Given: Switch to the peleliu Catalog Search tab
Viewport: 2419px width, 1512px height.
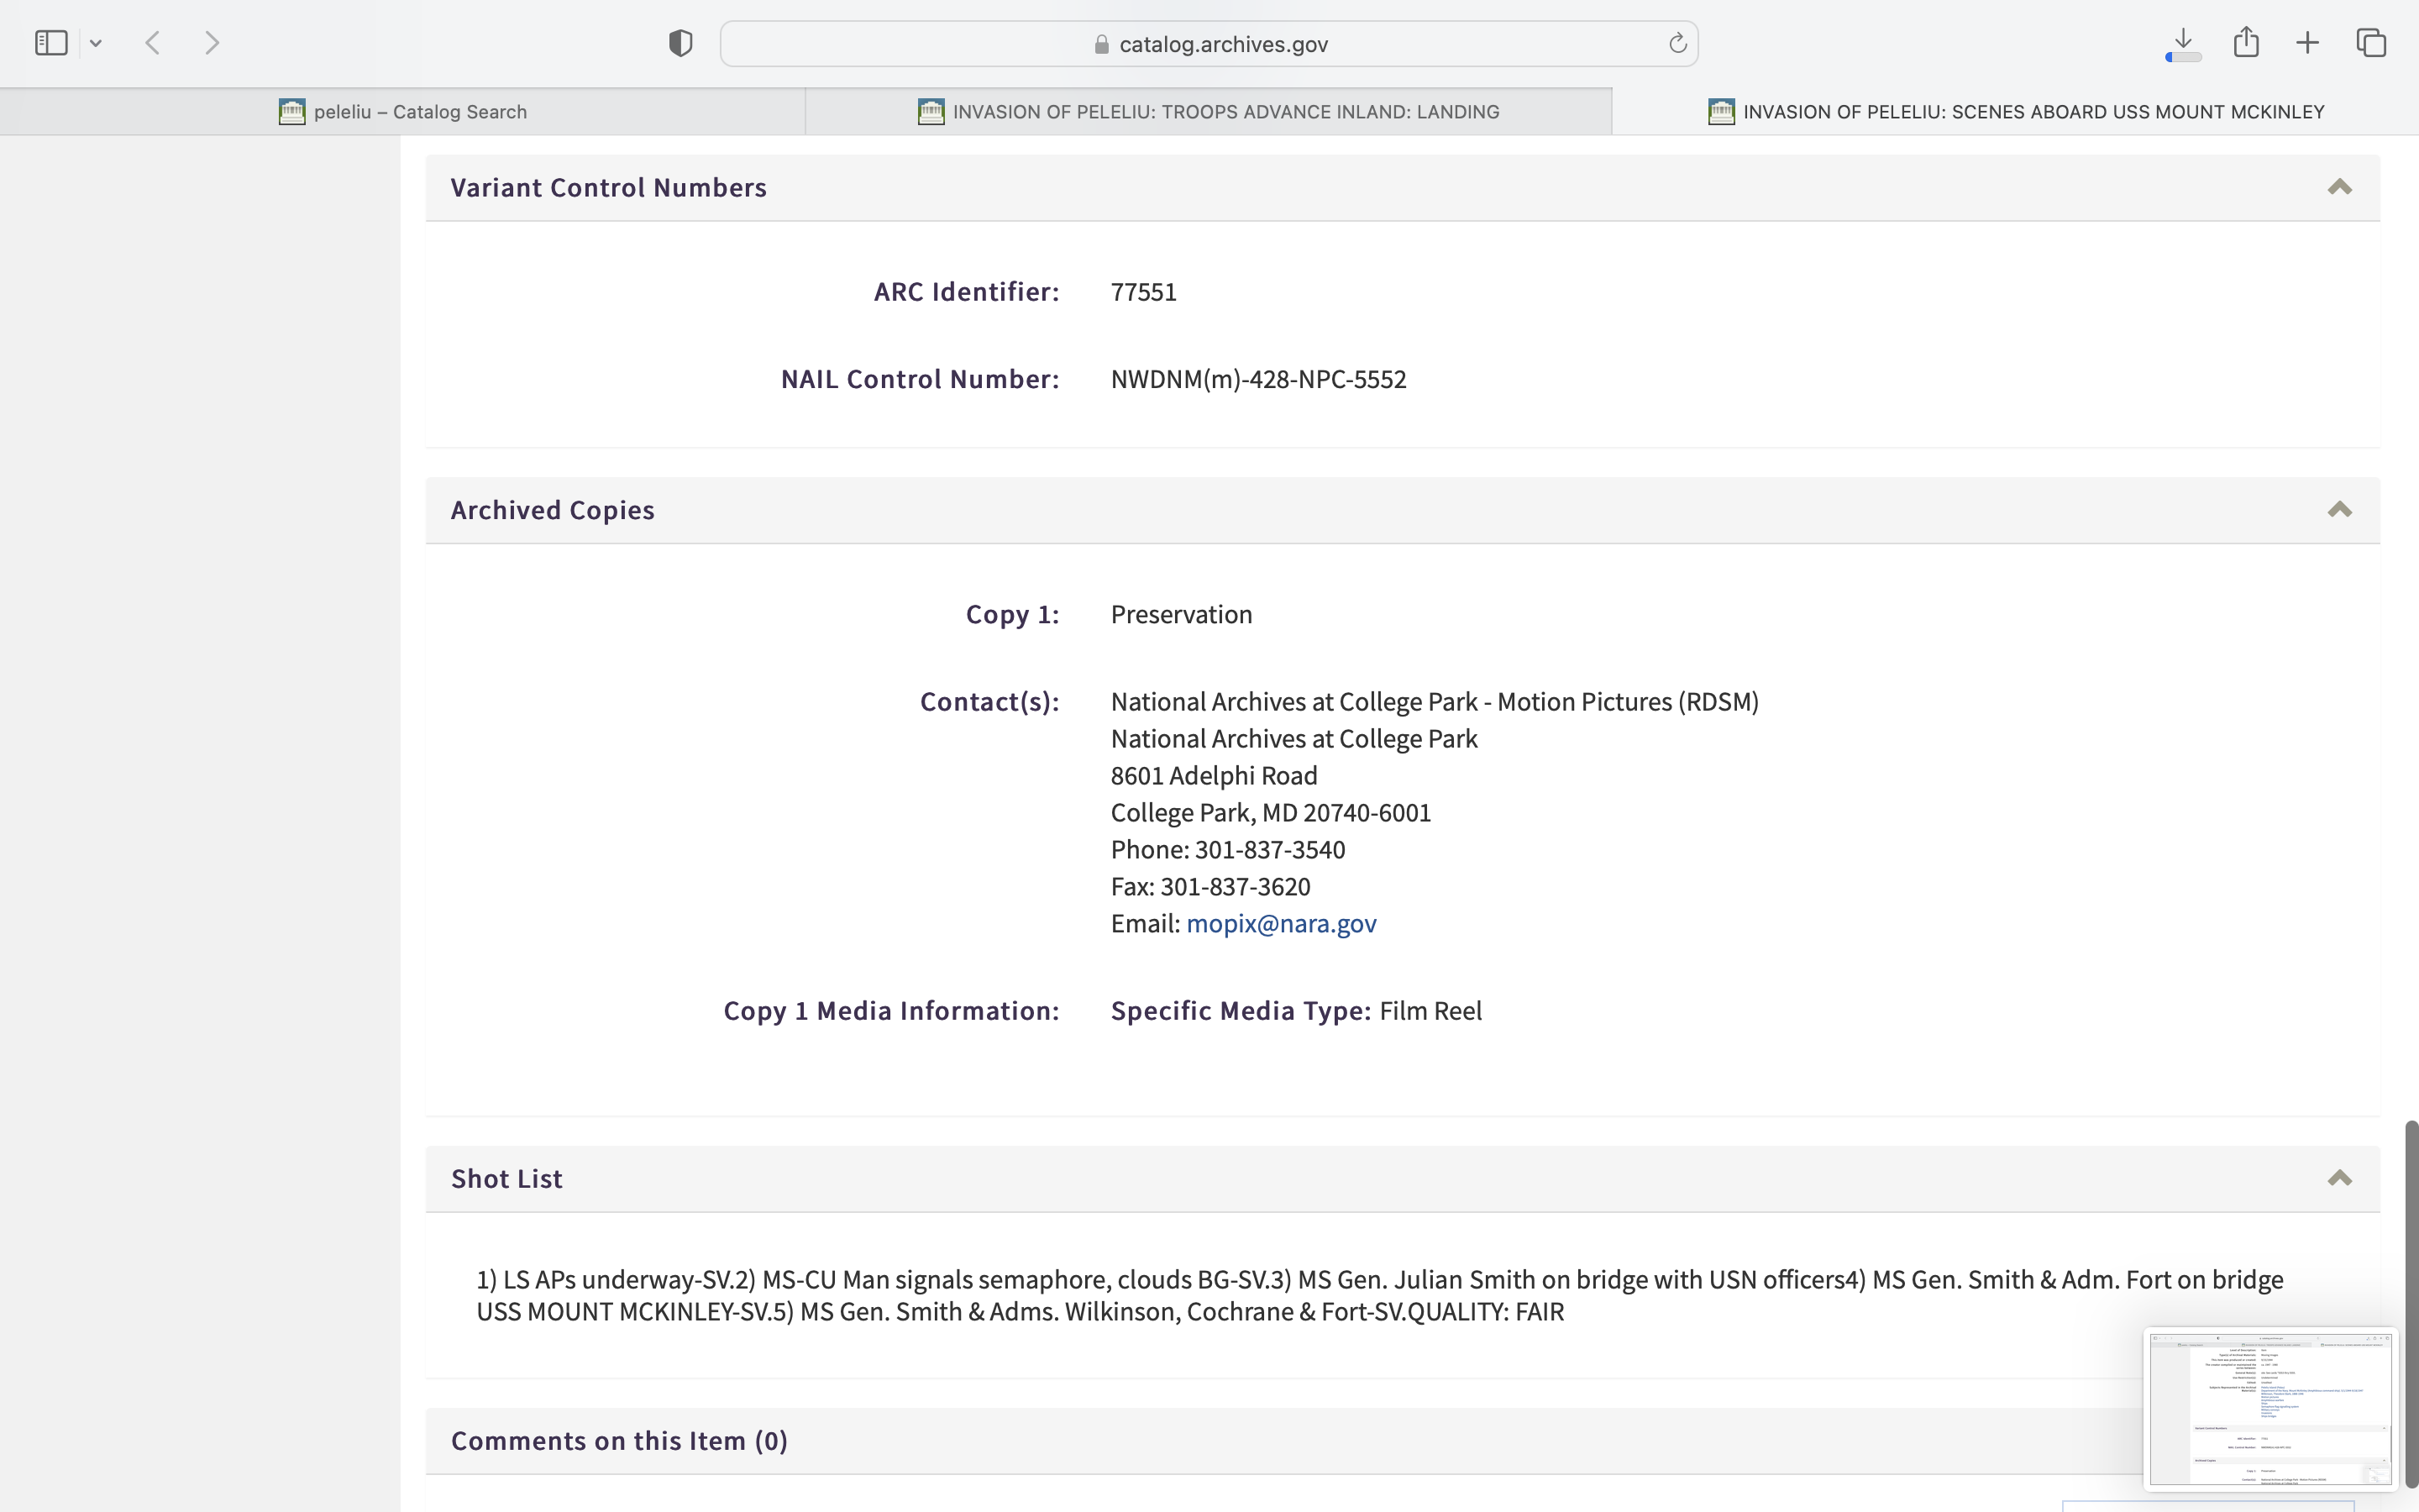Looking at the screenshot, I should [403, 112].
